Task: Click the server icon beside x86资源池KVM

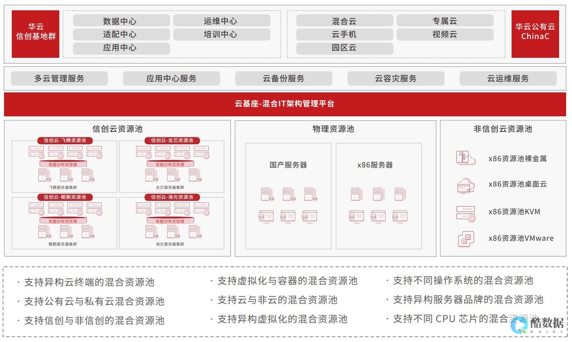Action: click(466, 214)
